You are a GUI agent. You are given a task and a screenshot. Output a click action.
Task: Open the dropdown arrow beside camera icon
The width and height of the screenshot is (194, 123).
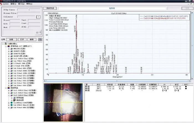click(40, 33)
